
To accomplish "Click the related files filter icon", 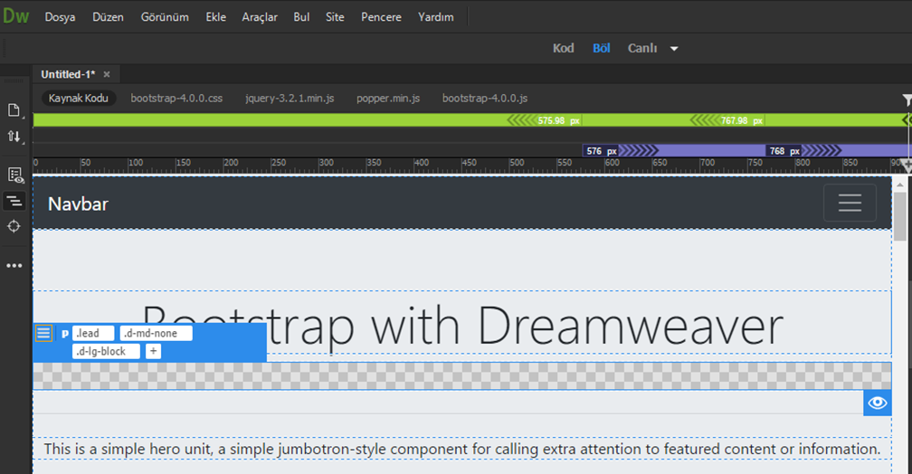I will [x=907, y=100].
